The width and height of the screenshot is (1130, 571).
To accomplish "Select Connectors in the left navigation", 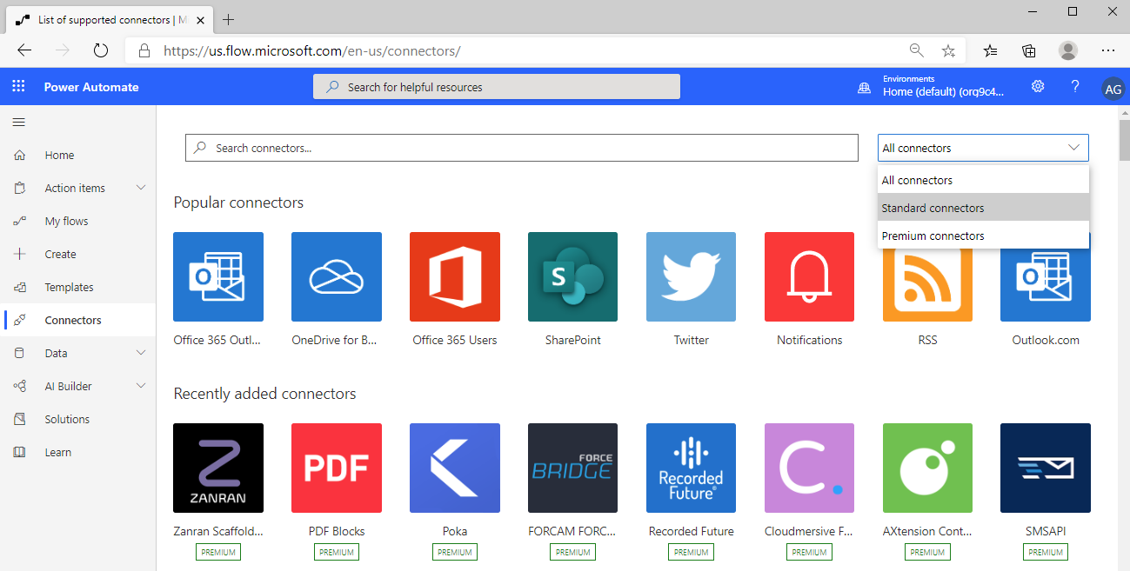I will [x=78, y=320].
